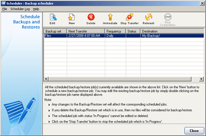Refresh the scheduled jobs list
Screen dimensions: 206x136
(x=149, y=17)
